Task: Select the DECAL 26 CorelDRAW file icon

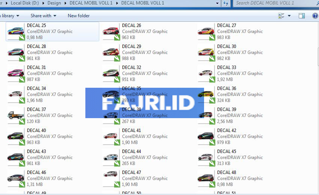Action: (111, 31)
